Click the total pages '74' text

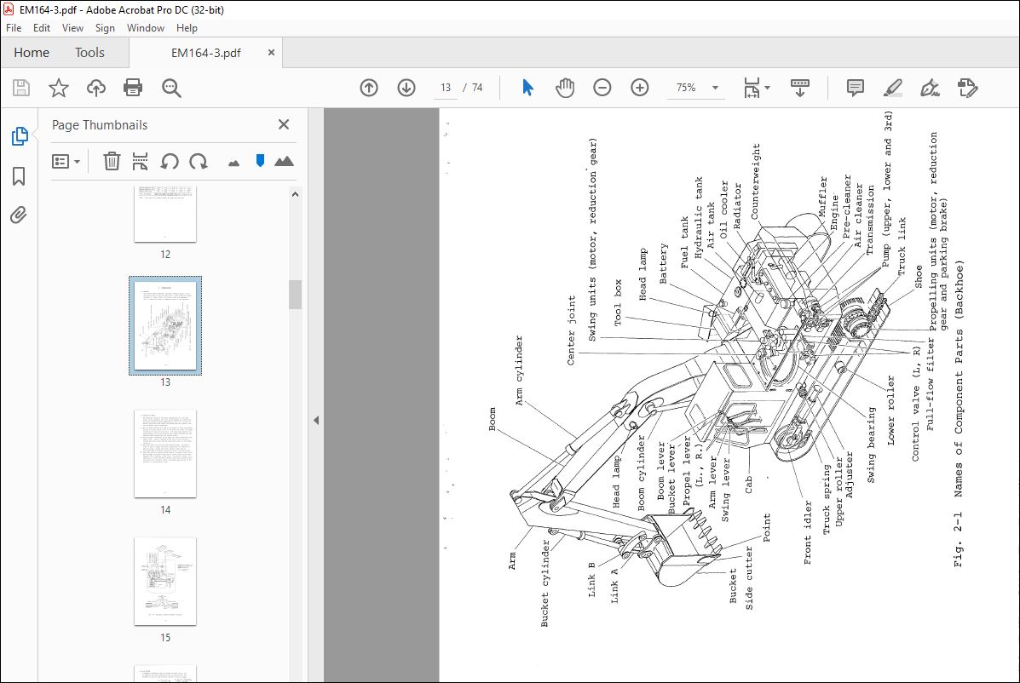477,88
